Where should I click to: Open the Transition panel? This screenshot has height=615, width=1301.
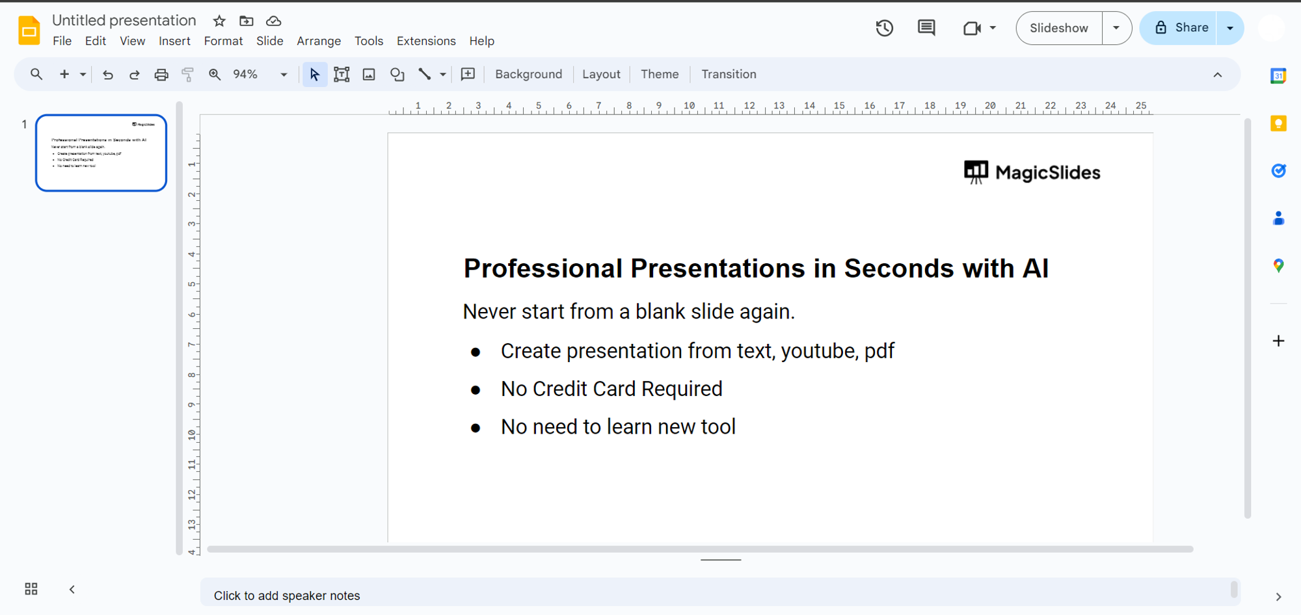click(x=729, y=74)
